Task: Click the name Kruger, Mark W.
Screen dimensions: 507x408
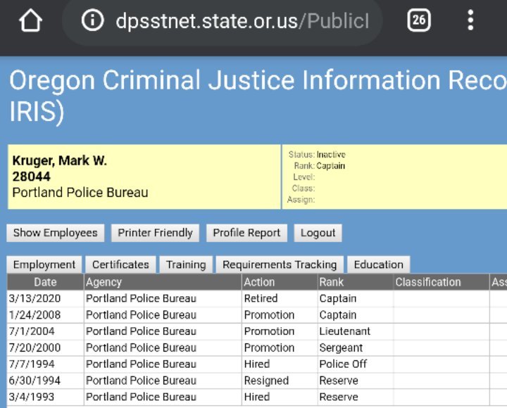Action: point(59,160)
